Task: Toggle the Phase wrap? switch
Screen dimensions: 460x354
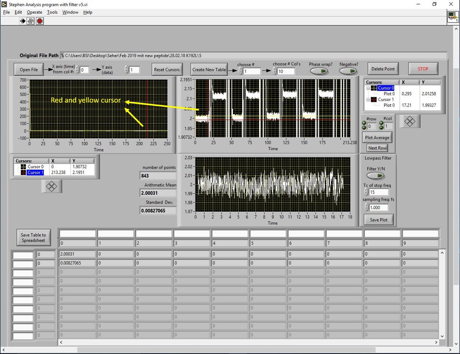Action: click(x=319, y=71)
